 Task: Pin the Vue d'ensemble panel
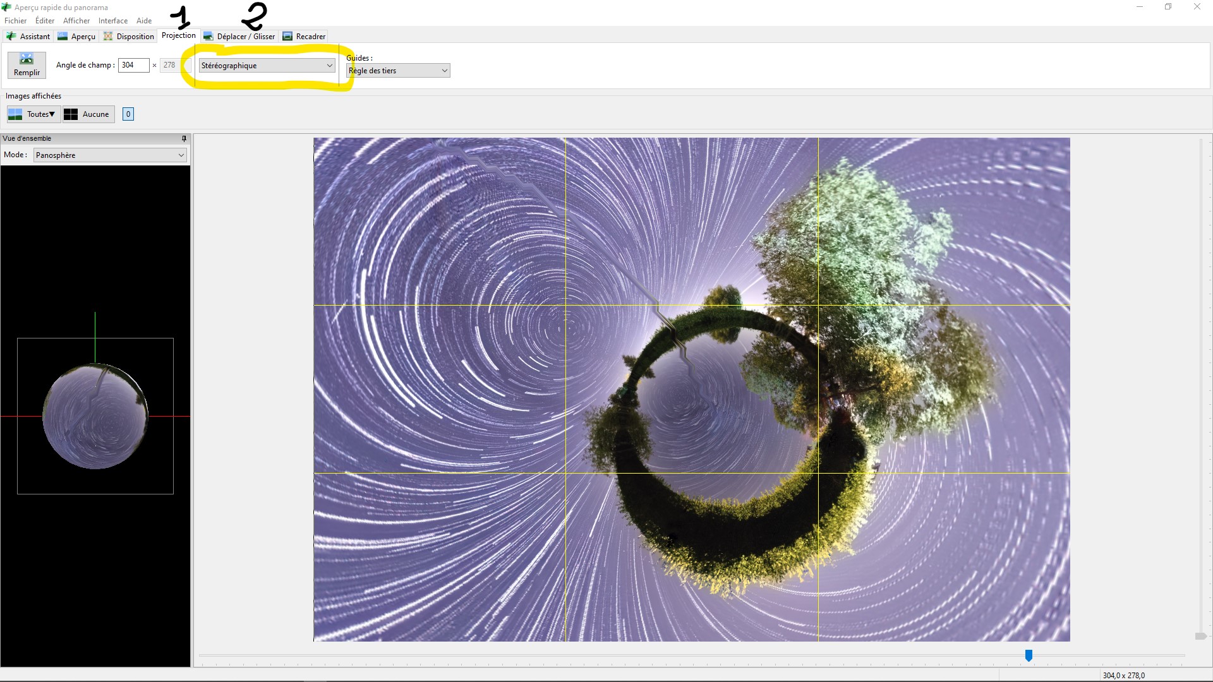(x=184, y=138)
